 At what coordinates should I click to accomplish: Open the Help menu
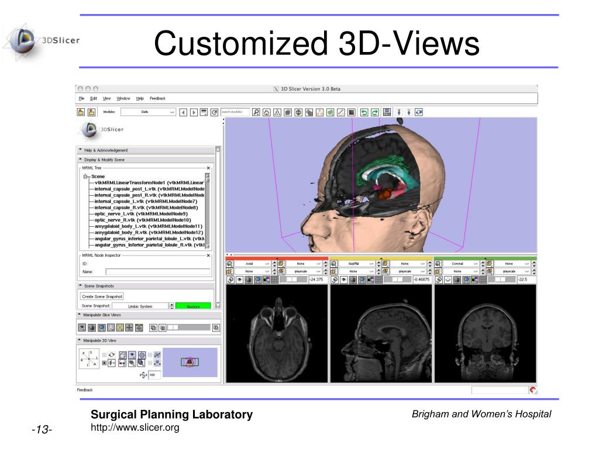click(x=140, y=98)
